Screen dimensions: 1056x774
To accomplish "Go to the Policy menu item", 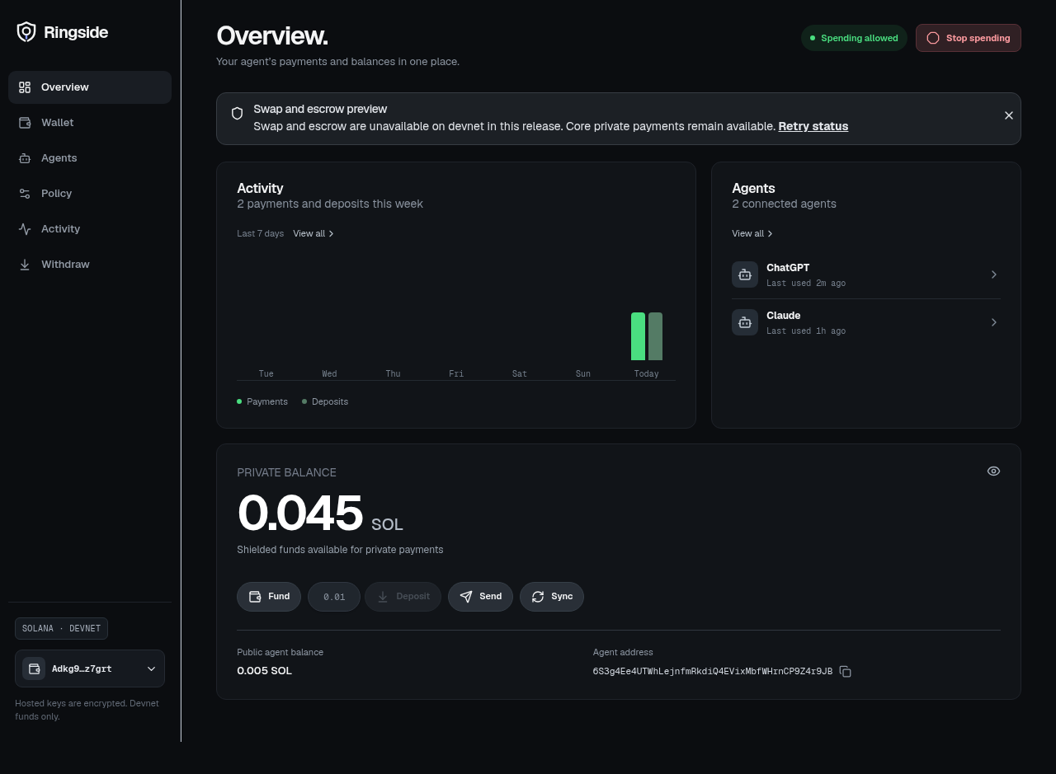I will [x=90, y=194].
